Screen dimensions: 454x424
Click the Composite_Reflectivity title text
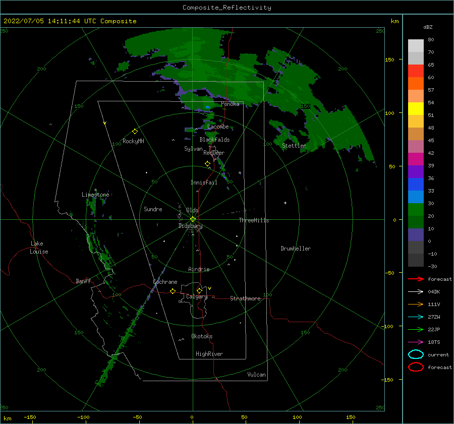[x=227, y=8]
